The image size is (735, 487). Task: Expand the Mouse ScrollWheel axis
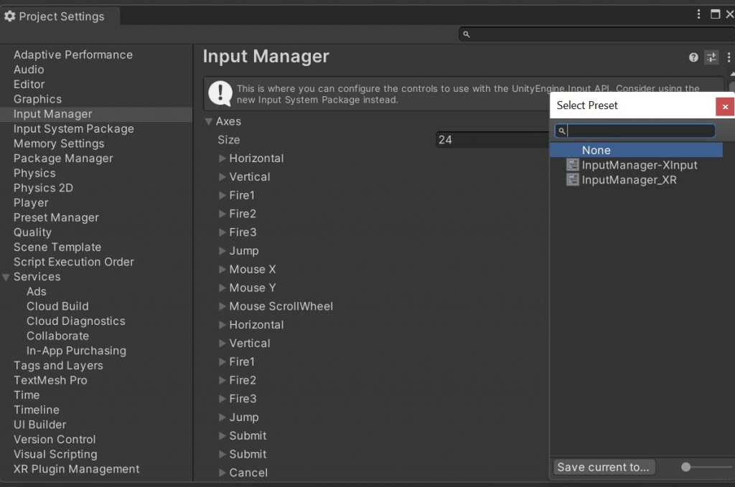click(x=223, y=306)
